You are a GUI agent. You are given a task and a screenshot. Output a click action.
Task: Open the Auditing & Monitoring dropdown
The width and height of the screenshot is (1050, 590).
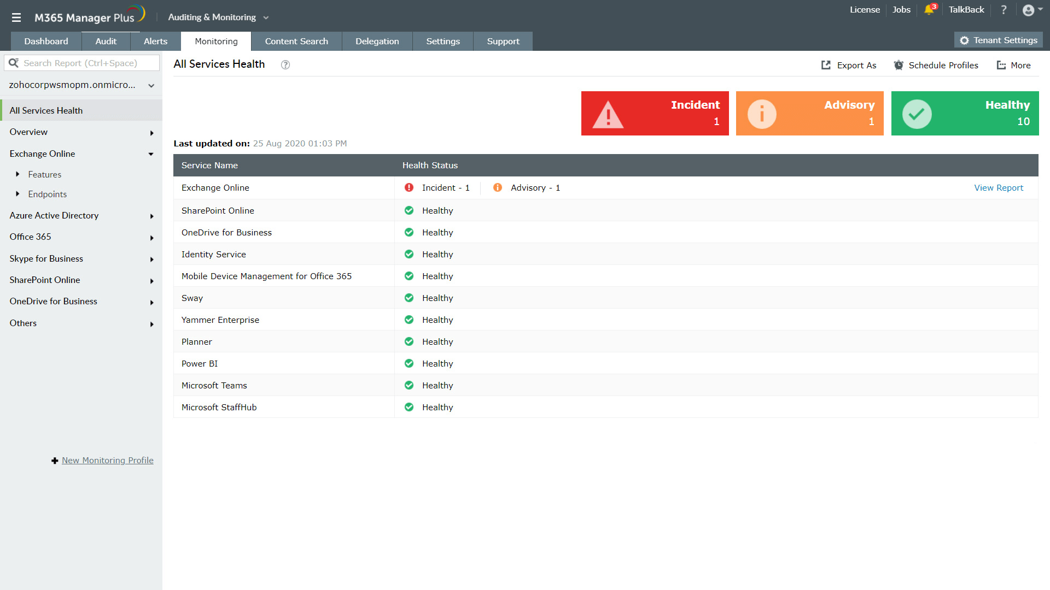(218, 17)
